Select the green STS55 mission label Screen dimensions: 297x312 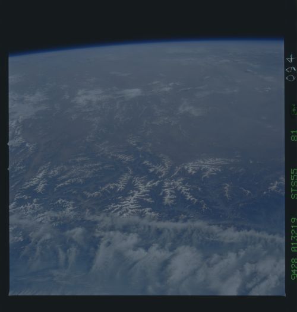point(294,184)
